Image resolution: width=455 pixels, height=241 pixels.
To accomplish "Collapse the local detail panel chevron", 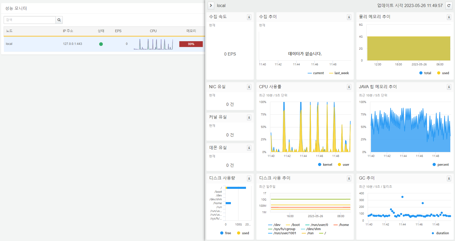I will [x=211, y=5].
